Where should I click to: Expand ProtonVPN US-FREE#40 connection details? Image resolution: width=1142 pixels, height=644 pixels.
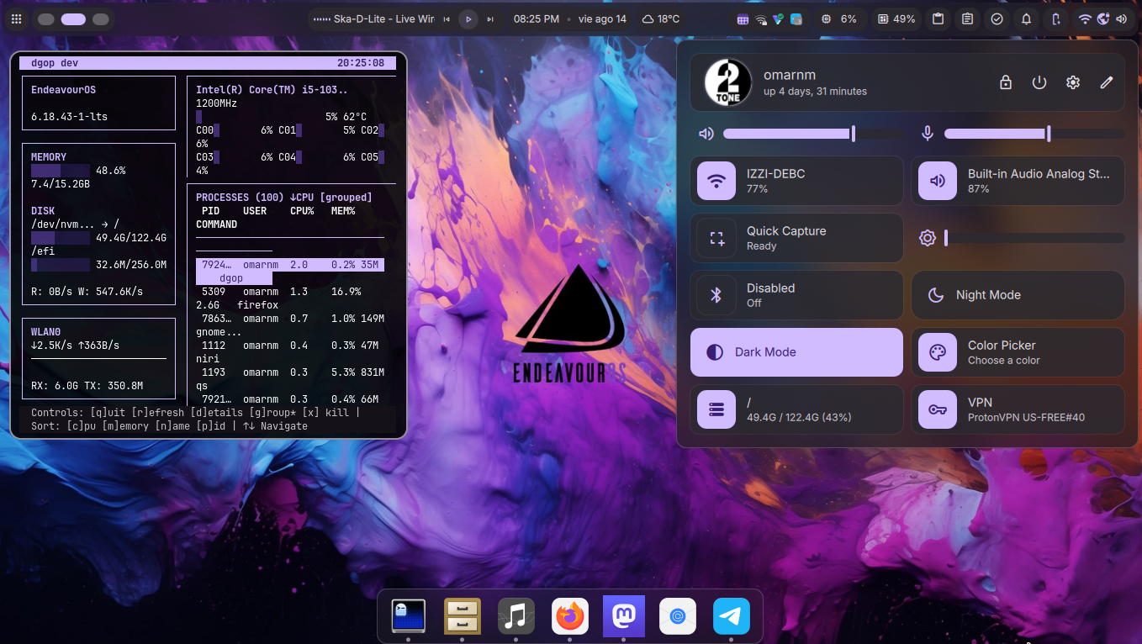pos(1041,409)
